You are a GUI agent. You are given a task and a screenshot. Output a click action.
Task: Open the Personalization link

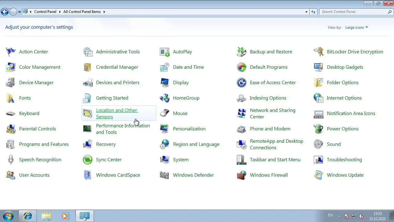point(189,129)
